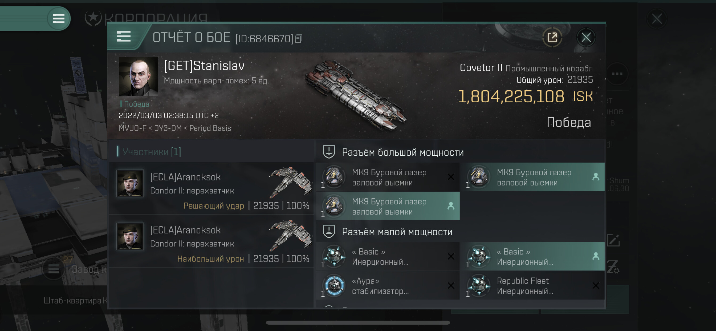Select the Участники participants tab

coord(152,152)
